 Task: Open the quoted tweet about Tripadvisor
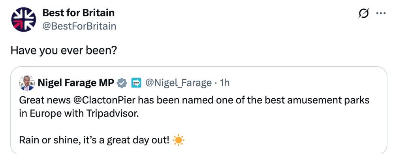click(199, 110)
